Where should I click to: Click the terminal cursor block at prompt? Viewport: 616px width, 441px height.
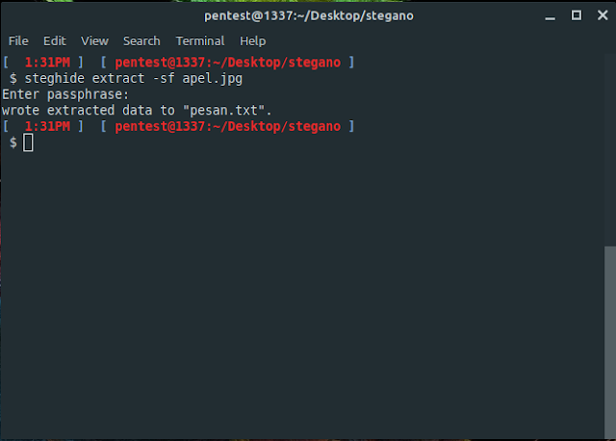28,143
